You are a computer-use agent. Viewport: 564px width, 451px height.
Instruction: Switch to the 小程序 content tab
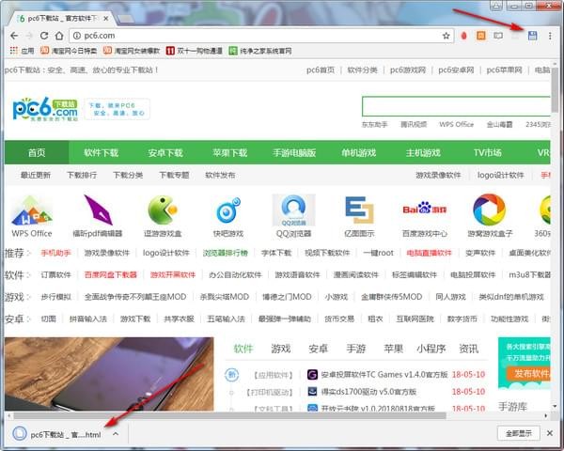[x=431, y=349]
